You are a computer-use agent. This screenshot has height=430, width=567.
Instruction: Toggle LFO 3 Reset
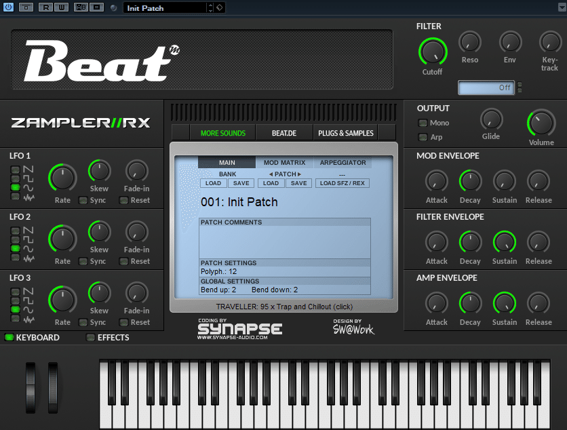(x=123, y=322)
